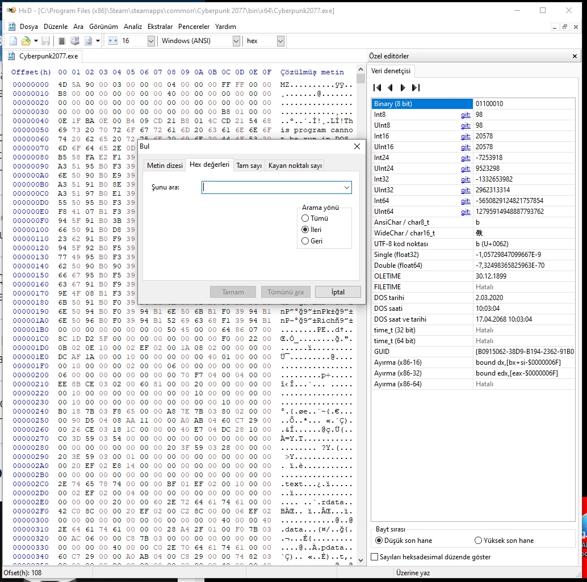The height and width of the screenshot is (582, 587).
Task: Open the Pencereler menu
Action: [x=194, y=27]
